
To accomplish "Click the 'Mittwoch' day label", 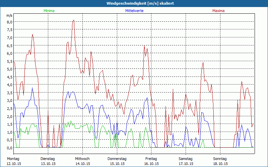I will (x=82, y=159).
